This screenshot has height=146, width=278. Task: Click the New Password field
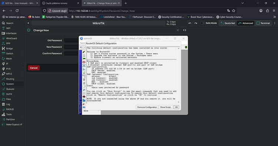click(x=72, y=47)
